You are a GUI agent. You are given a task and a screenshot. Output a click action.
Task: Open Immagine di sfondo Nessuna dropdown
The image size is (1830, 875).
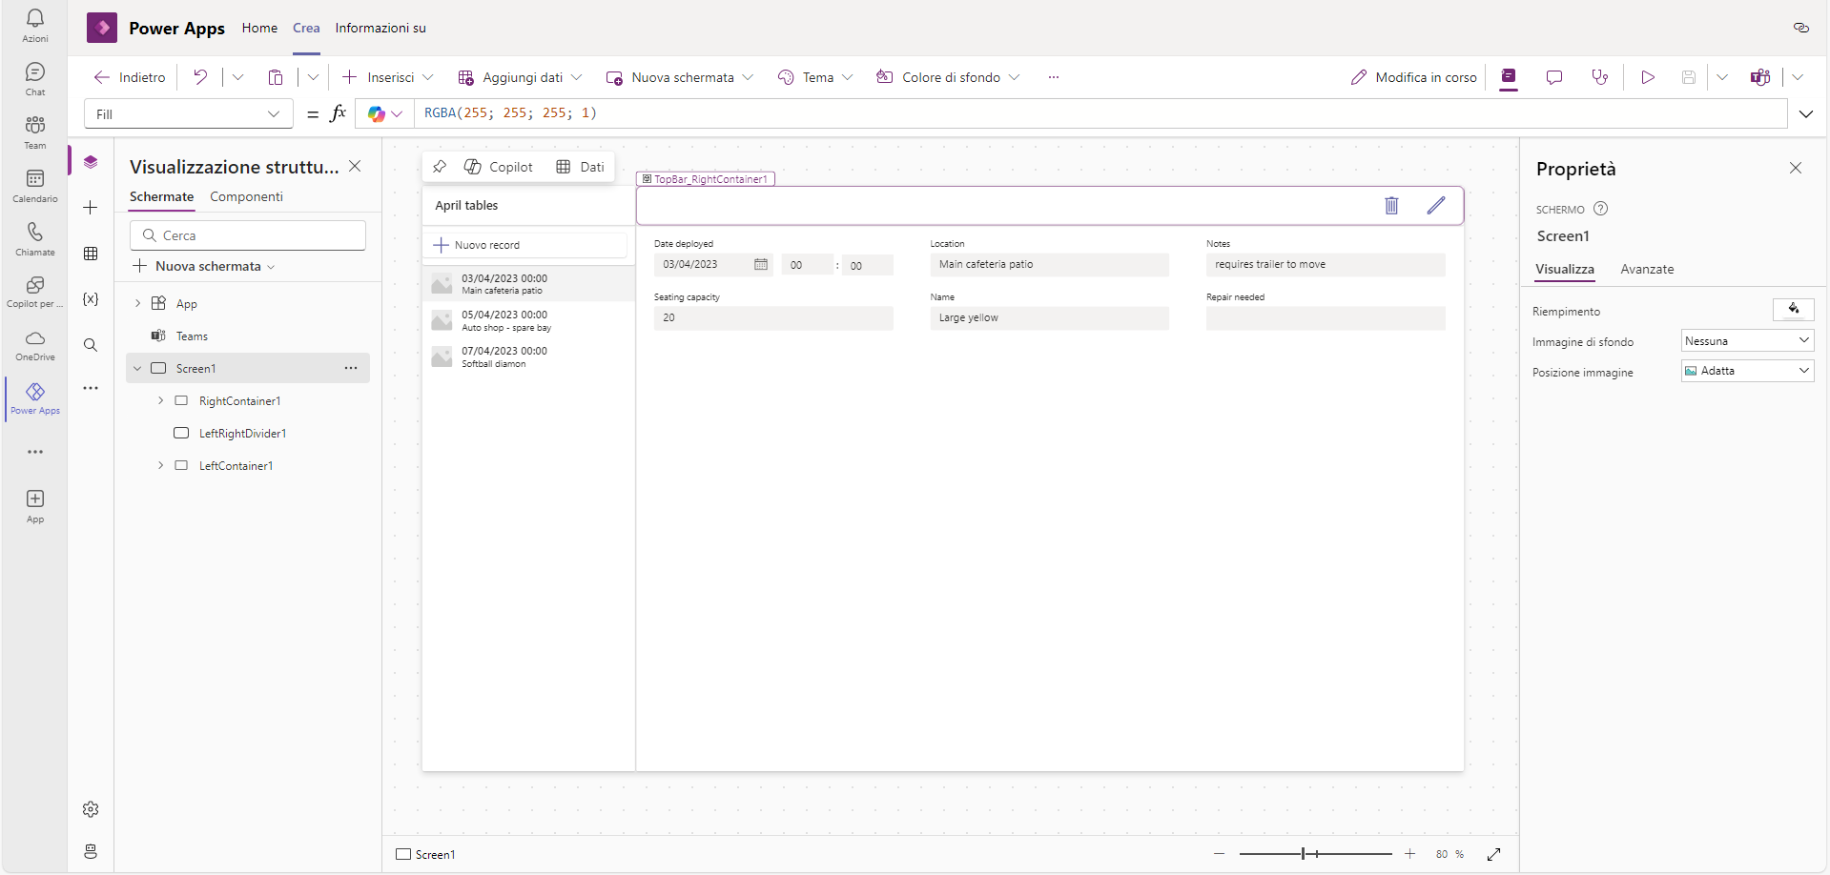pos(1747,341)
